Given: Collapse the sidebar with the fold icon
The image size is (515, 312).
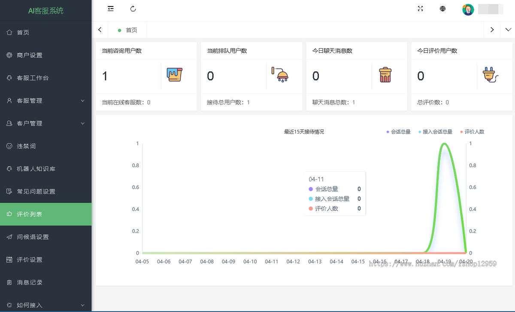Looking at the screenshot, I should click(x=111, y=9).
